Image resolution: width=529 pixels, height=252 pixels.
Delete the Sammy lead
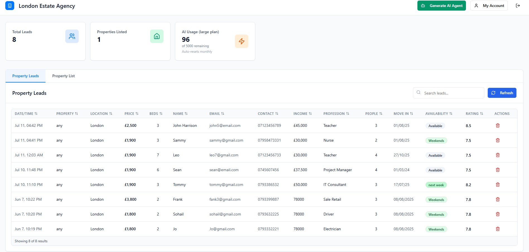tap(498, 140)
